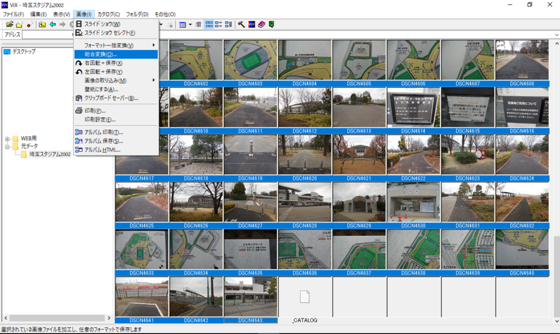Click tree panel scroll left arrow
560x334 pixels.
coord(5,318)
